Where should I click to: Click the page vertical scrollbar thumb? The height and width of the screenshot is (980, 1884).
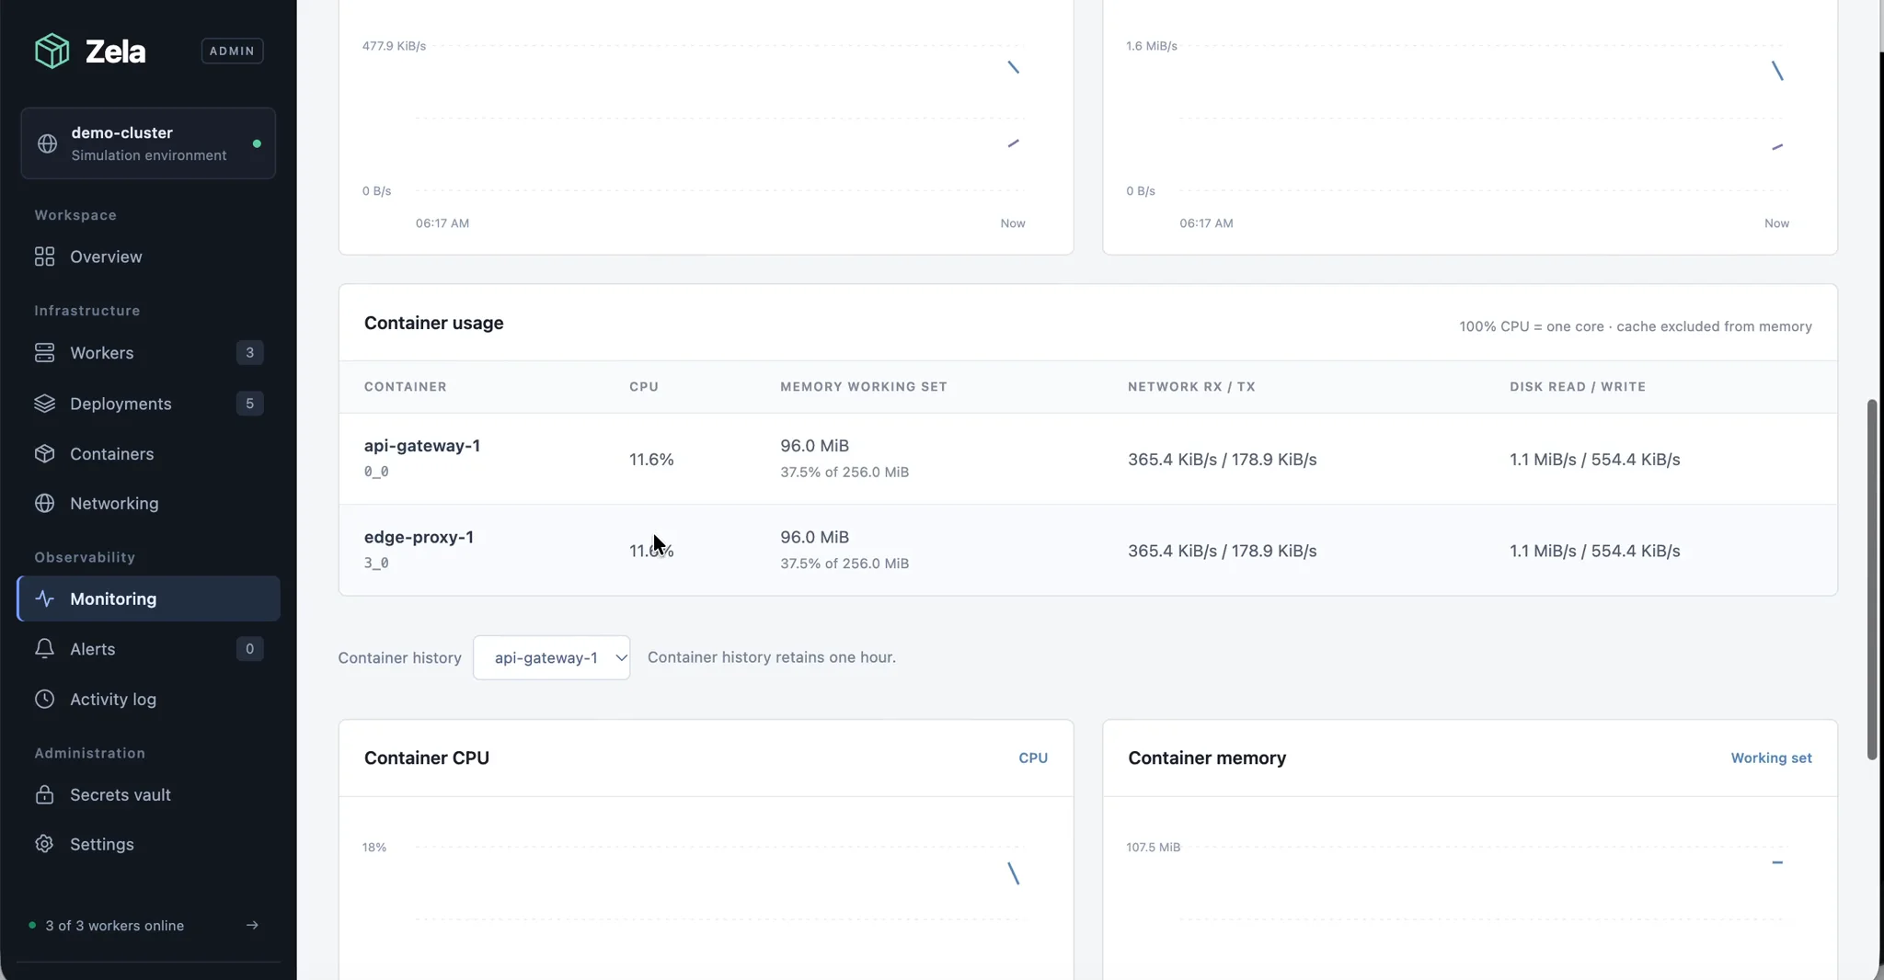click(x=1871, y=579)
